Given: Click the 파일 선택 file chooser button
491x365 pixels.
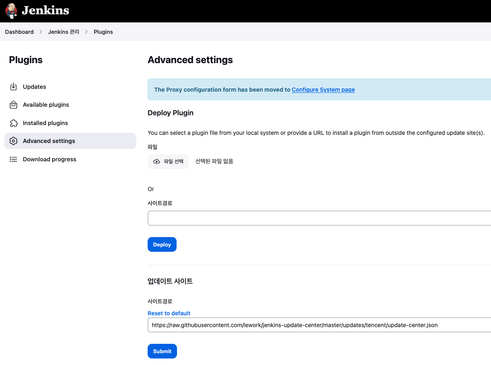Looking at the screenshot, I should click(168, 162).
